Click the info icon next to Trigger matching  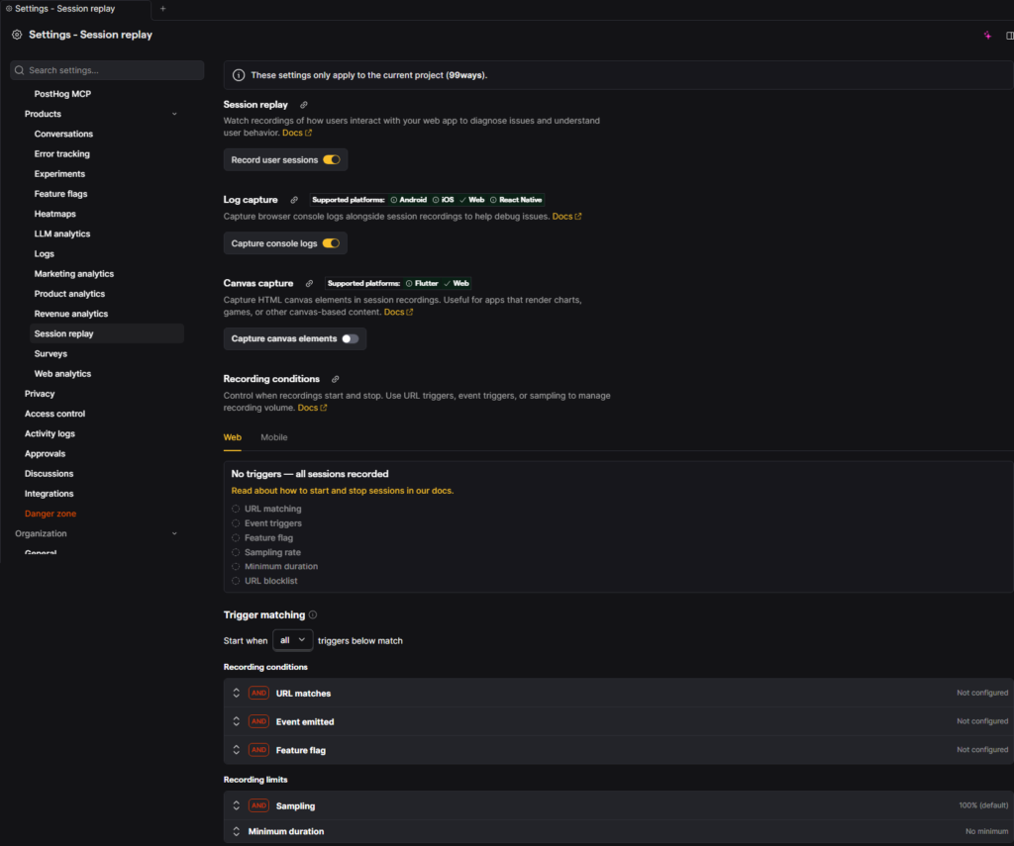tap(312, 614)
